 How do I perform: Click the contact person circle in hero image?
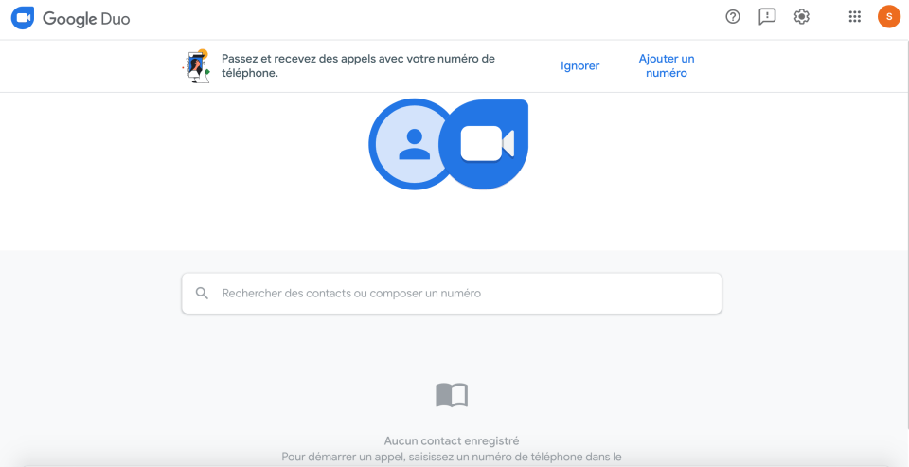(x=412, y=144)
